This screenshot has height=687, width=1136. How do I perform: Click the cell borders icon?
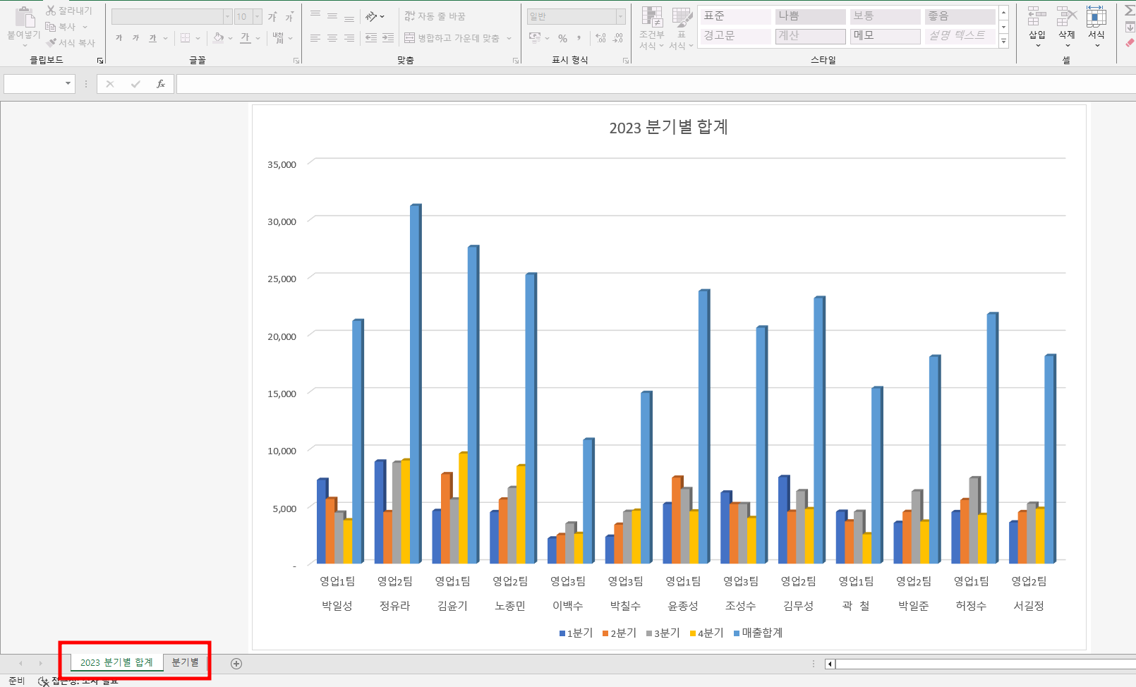pos(186,38)
